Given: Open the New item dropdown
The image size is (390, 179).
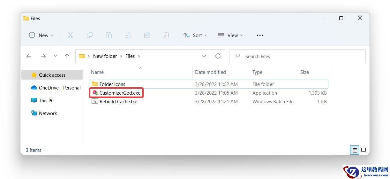Looking at the screenshot, I should [x=41, y=35].
